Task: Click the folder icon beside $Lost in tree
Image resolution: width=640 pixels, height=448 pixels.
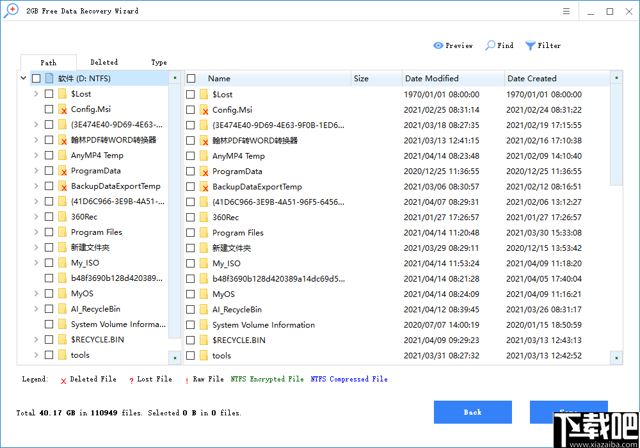Action: [63, 93]
